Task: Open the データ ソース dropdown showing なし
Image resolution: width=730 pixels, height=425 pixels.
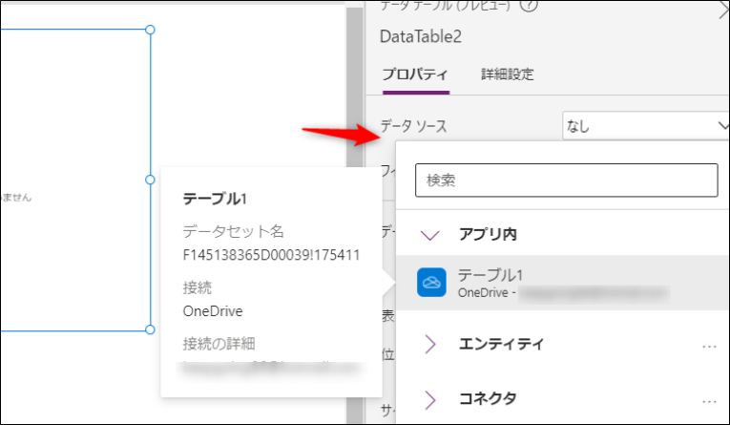Action: [646, 126]
